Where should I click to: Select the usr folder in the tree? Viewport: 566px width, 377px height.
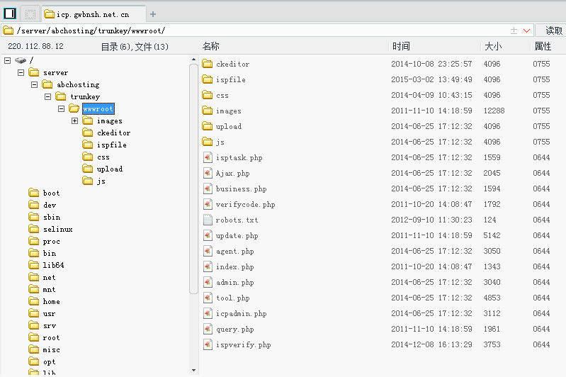[x=49, y=313]
